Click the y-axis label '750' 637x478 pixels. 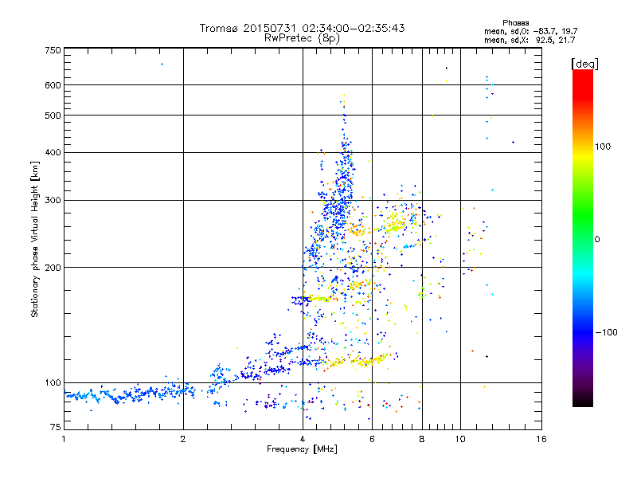53,50
